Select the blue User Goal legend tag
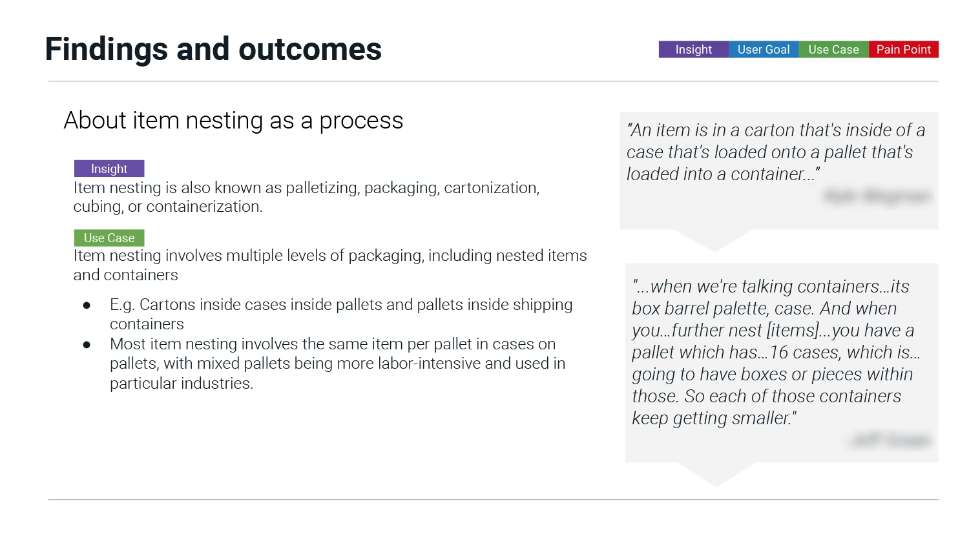969x545 pixels. click(764, 50)
